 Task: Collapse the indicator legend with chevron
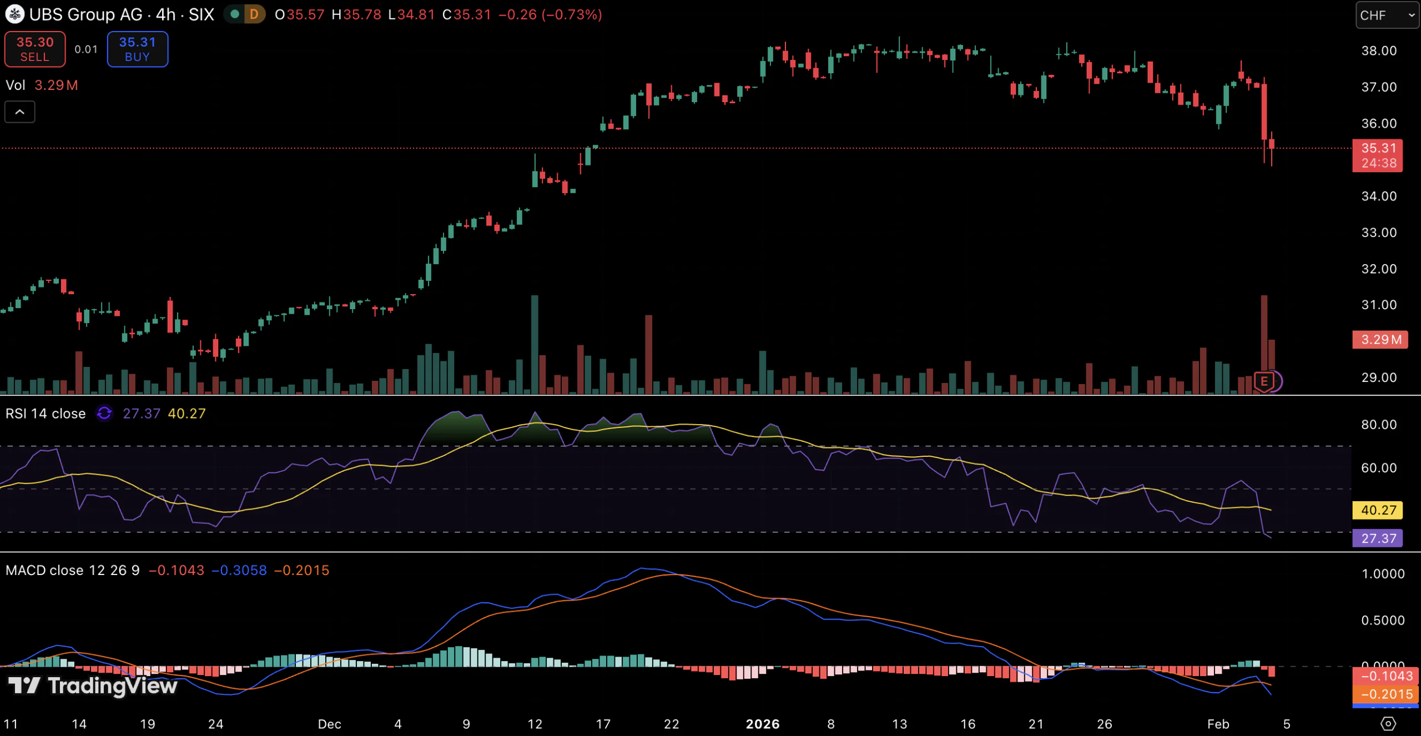pyautogui.click(x=19, y=112)
